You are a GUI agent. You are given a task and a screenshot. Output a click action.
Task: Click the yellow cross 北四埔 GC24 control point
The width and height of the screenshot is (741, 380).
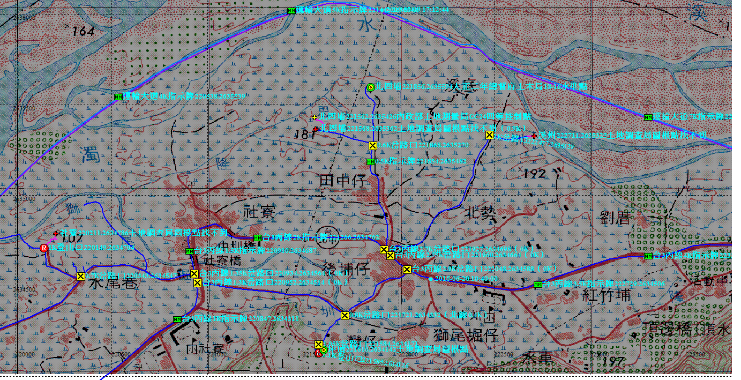coord(315,117)
